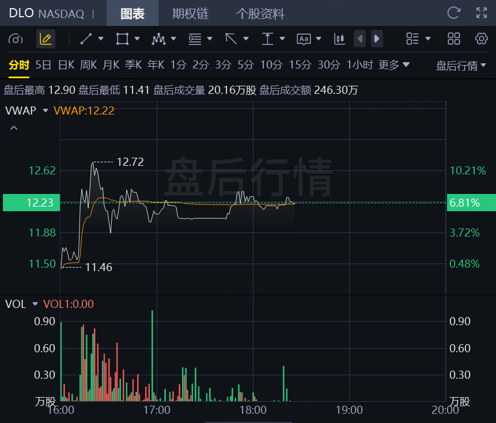Expand rectangle shape tool options
This screenshot has width=496, height=423.
click(x=137, y=39)
